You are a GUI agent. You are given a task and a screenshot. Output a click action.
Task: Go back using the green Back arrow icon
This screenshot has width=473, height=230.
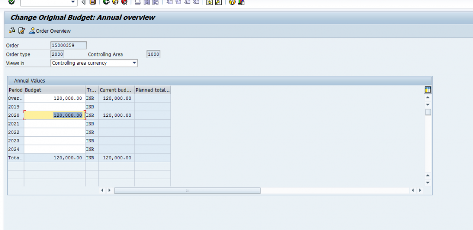(106, 2)
